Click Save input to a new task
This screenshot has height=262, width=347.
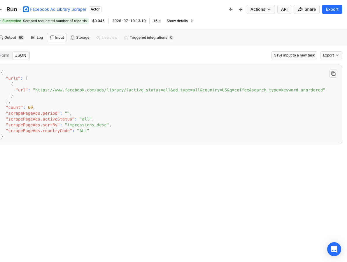click(294, 55)
